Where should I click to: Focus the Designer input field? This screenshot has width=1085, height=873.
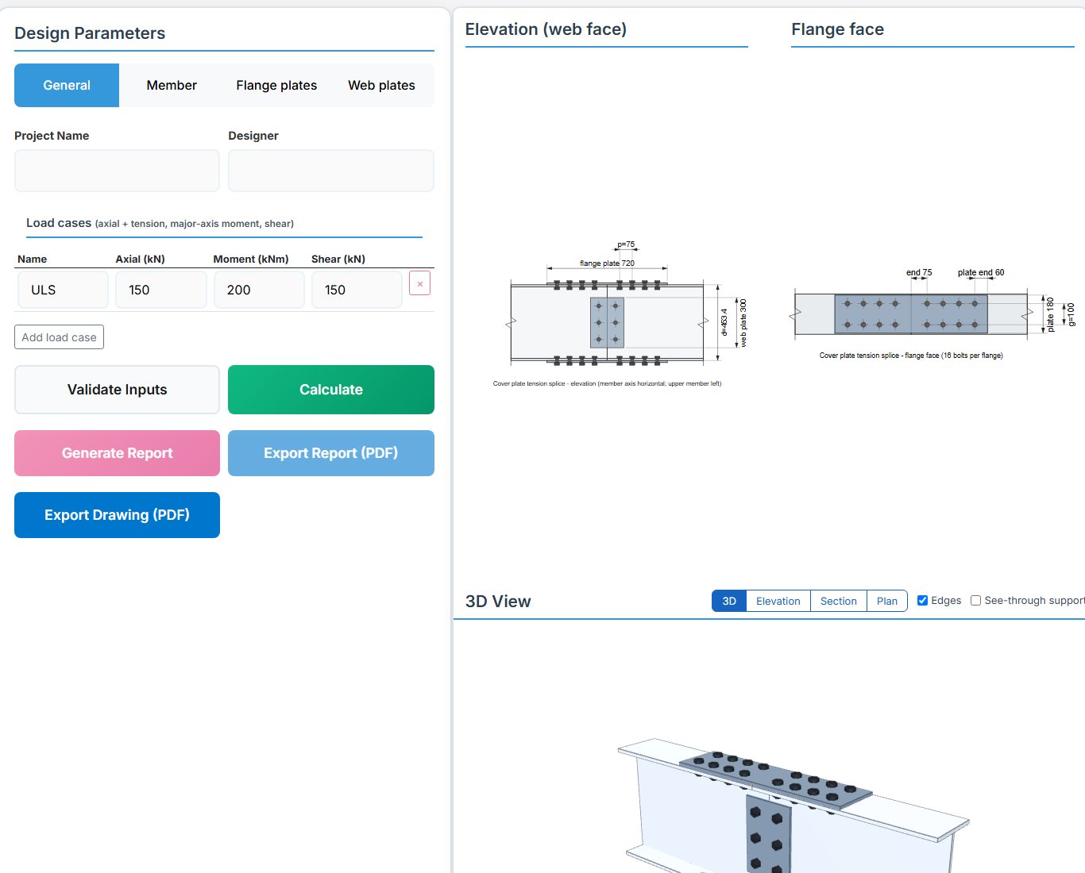331,171
